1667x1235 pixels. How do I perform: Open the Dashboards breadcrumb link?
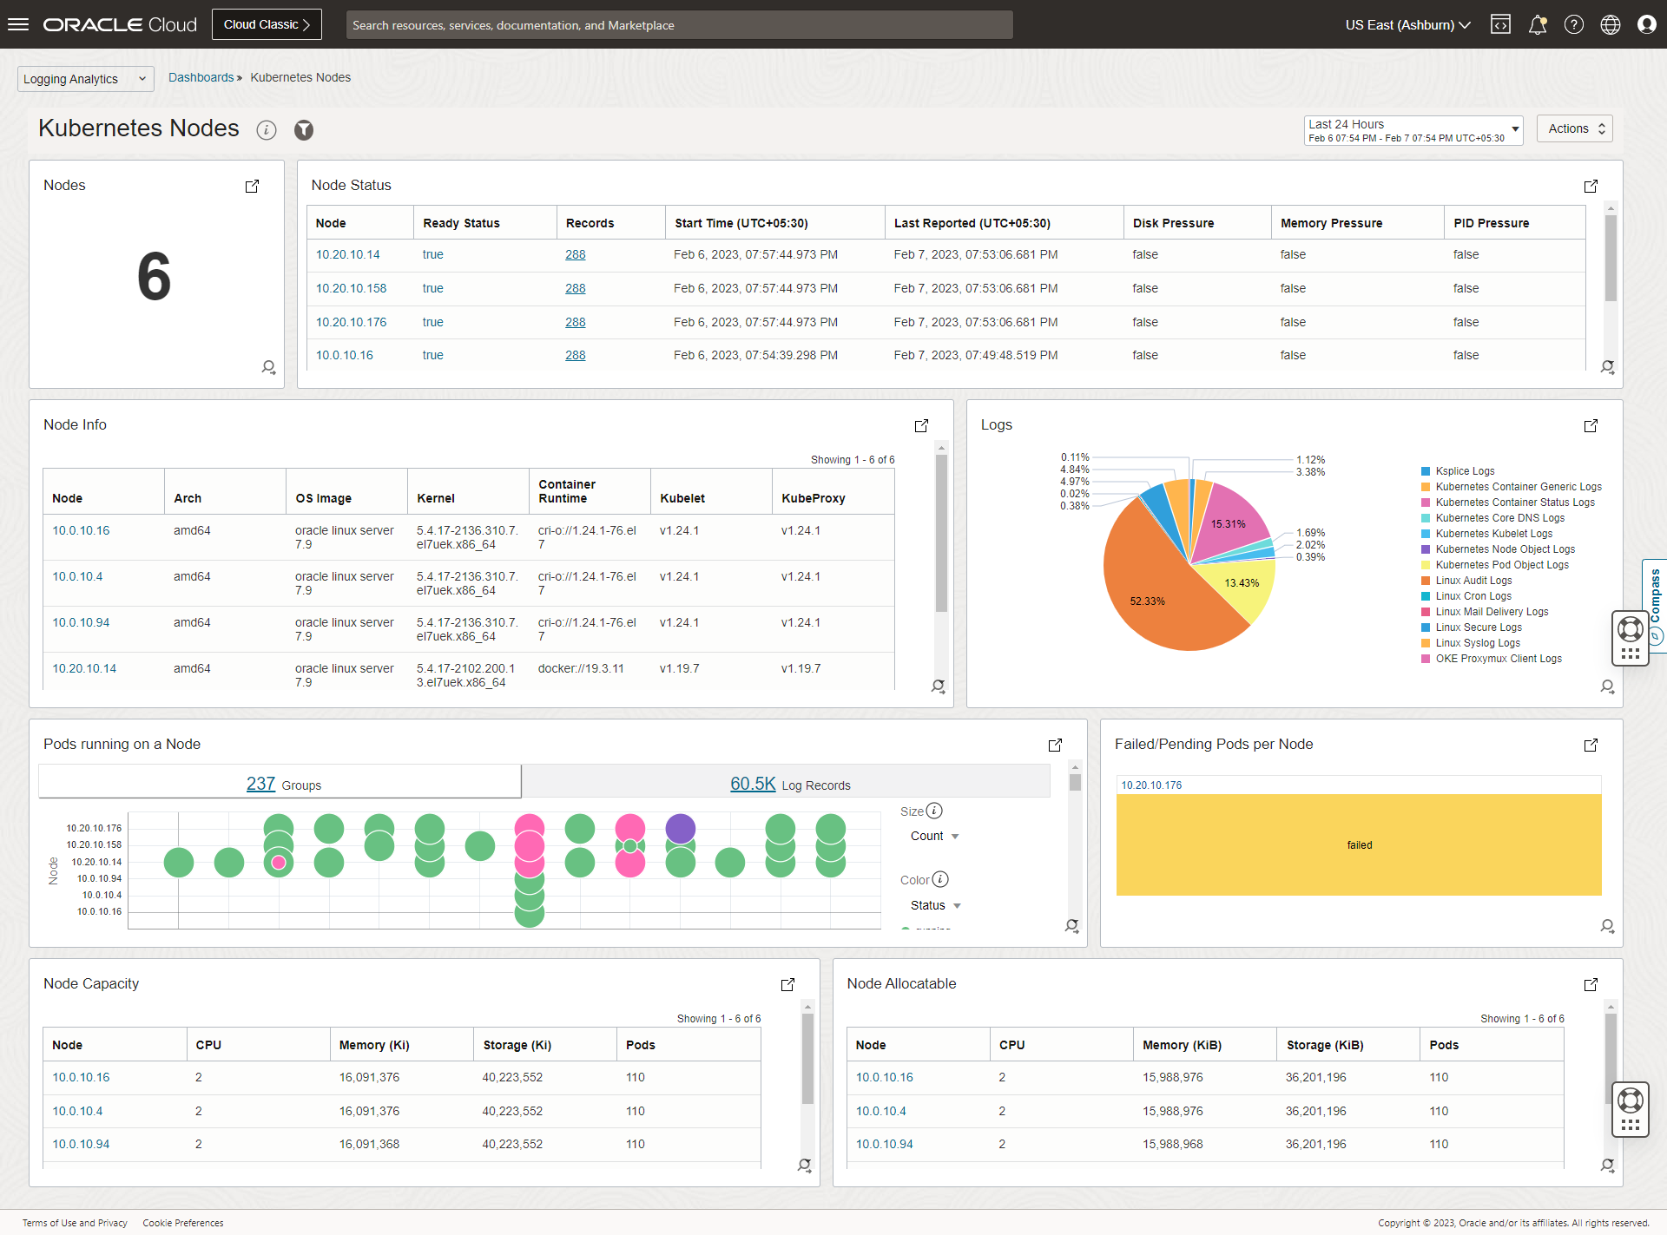point(201,77)
